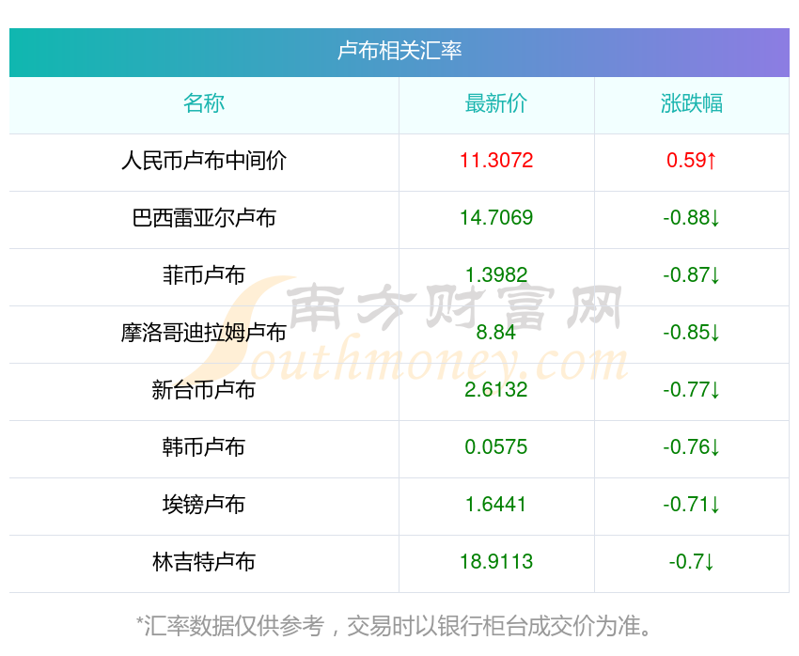Click the change value 0.59↑

click(692, 161)
